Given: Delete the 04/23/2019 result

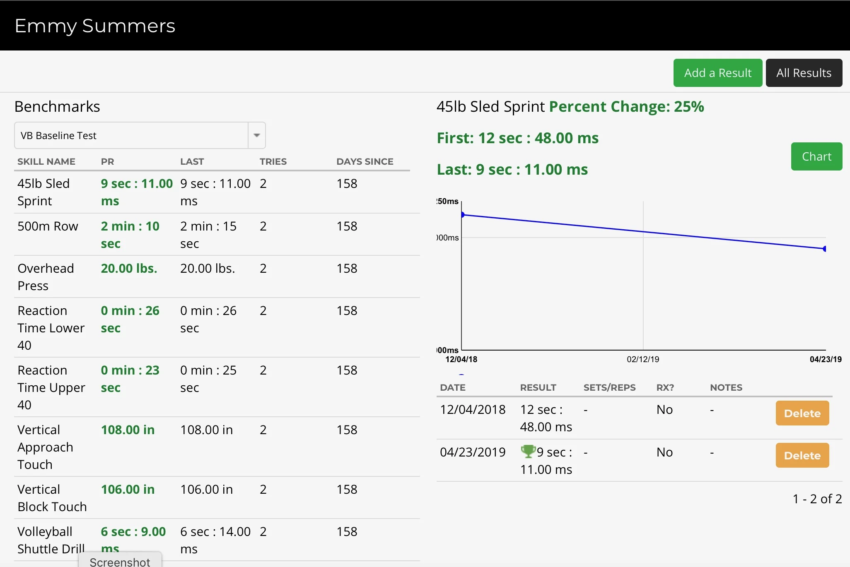Looking at the screenshot, I should pyautogui.click(x=802, y=455).
